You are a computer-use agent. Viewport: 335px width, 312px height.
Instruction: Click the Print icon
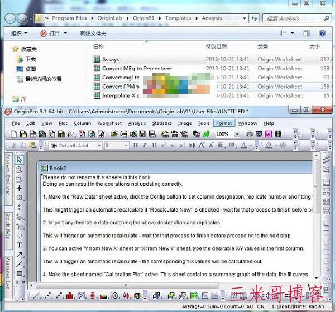pyautogui.click(x=250, y=134)
